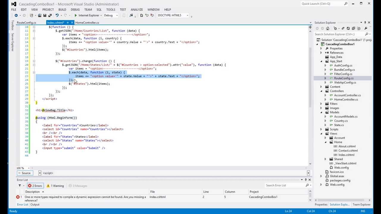381x214 pixels.
Task: Click the Error List filter funnel icon
Action: 20,186
